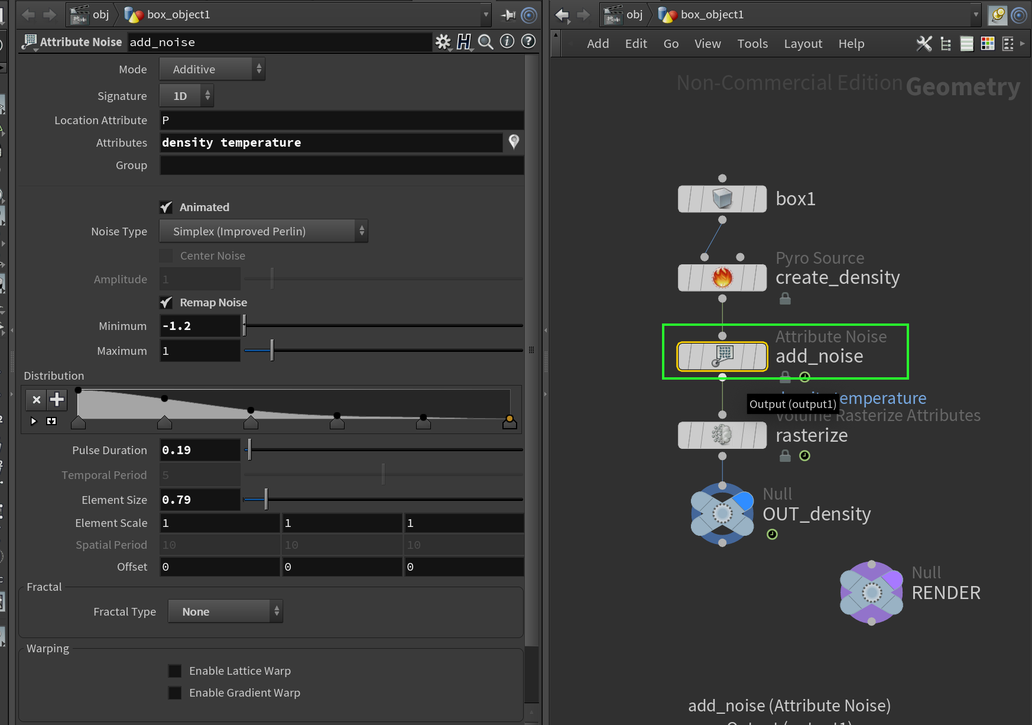Click the Null OUT_density node icon

pyautogui.click(x=722, y=513)
